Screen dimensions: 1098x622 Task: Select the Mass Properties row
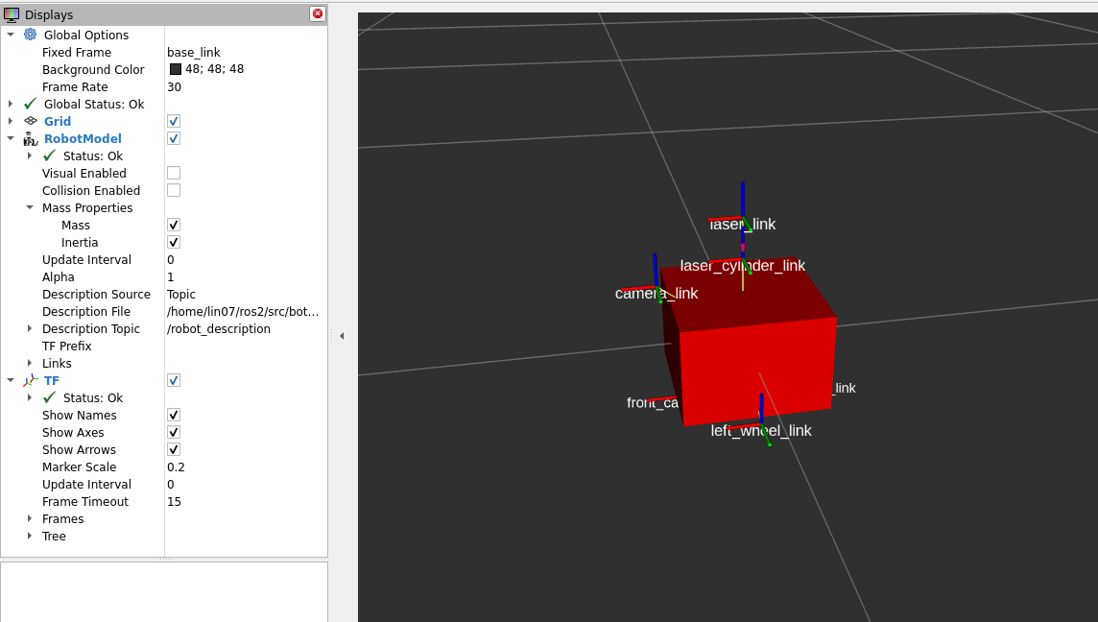164,207
